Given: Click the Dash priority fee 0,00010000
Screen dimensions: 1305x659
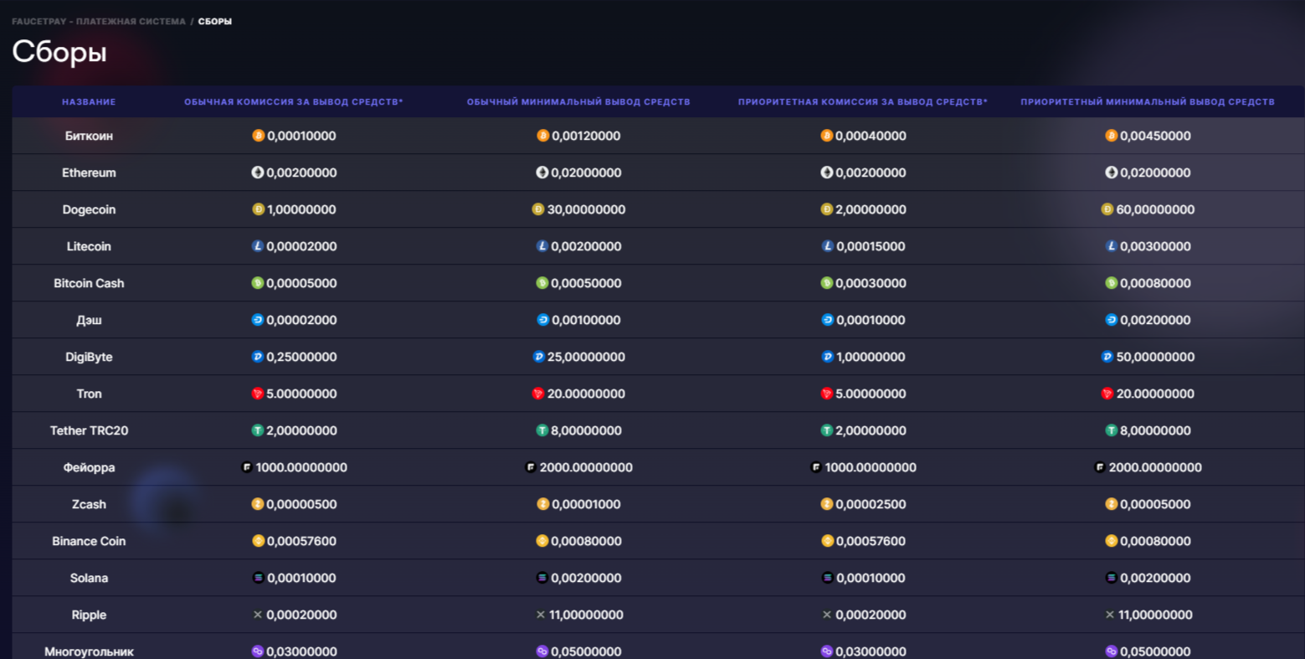Looking at the screenshot, I should [x=871, y=320].
